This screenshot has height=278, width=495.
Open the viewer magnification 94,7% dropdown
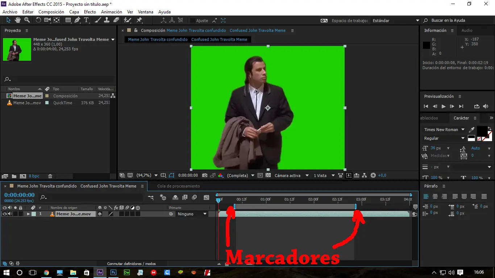click(x=147, y=176)
